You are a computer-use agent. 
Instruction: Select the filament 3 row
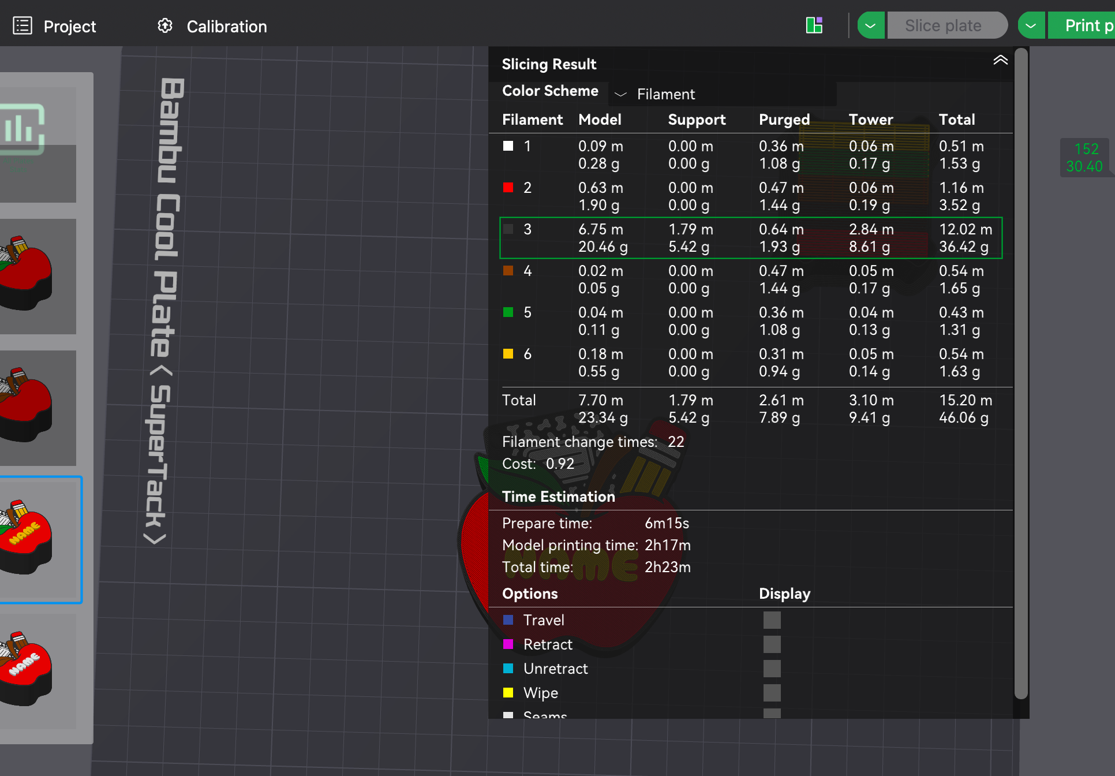click(x=751, y=238)
